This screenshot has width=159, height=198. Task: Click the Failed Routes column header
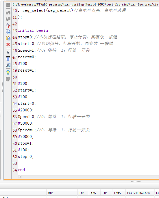coord(138,193)
